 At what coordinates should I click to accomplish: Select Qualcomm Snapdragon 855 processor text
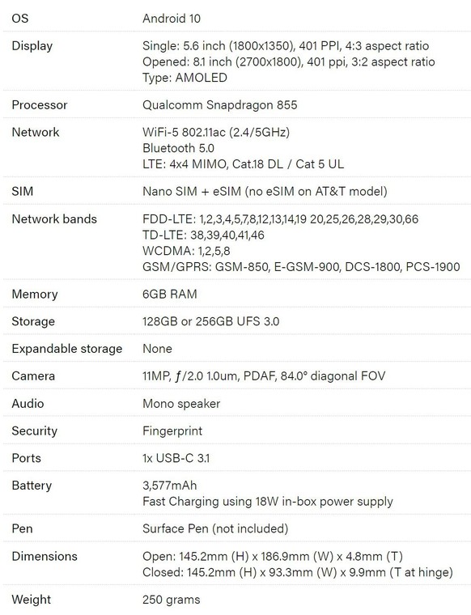[219, 105]
